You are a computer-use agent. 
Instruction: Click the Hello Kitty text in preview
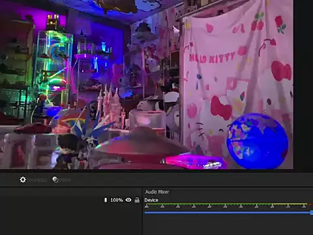click(x=212, y=57)
